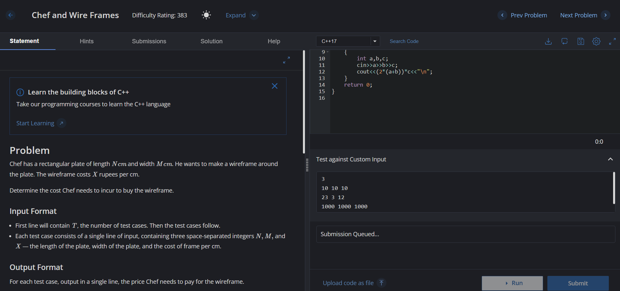Save code with the floppy disk icon
The width and height of the screenshot is (620, 291).
point(581,41)
